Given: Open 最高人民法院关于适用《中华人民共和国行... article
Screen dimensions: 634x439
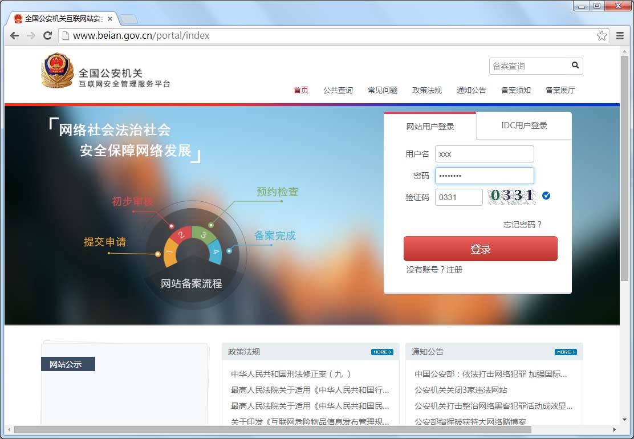Looking at the screenshot, I should point(310,390).
